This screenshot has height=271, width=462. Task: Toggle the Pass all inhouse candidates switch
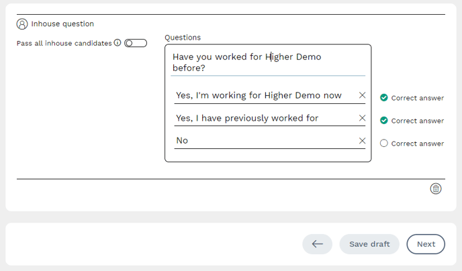pyautogui.click(x=135, y=43)
